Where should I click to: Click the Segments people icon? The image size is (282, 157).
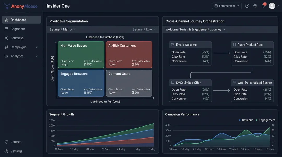(7, 29)
